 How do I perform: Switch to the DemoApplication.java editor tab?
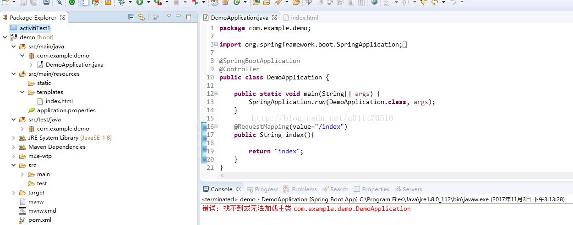[240, 17]
